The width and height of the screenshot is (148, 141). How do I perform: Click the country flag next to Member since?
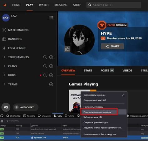coord(103,38)
